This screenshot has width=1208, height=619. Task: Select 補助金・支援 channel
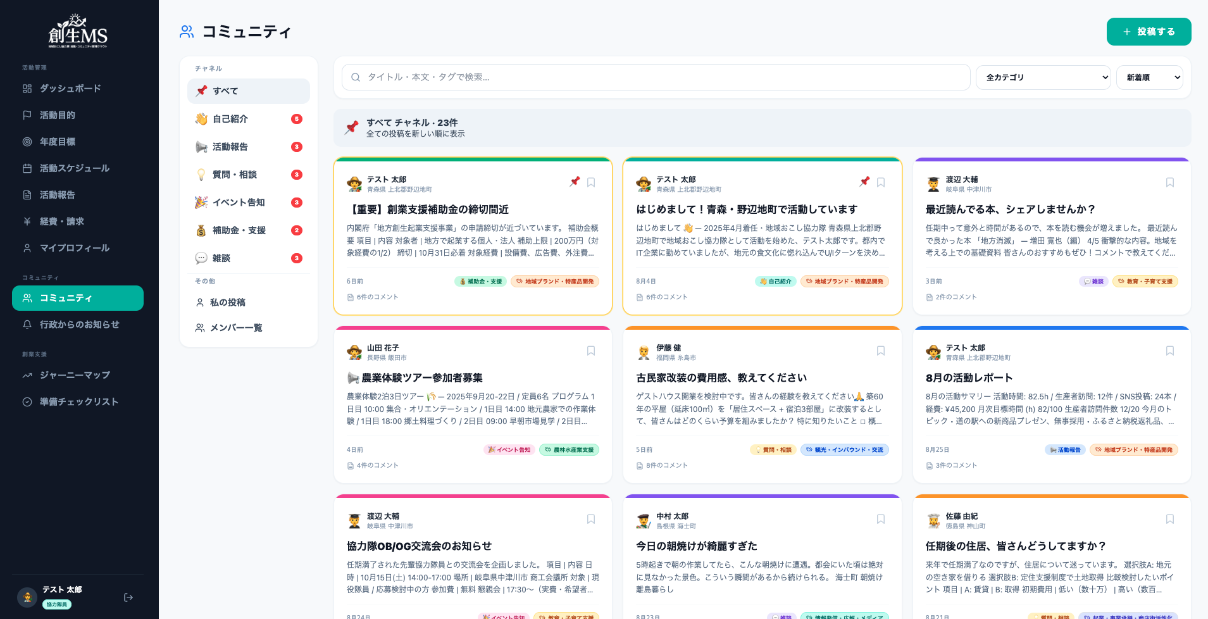249,230
